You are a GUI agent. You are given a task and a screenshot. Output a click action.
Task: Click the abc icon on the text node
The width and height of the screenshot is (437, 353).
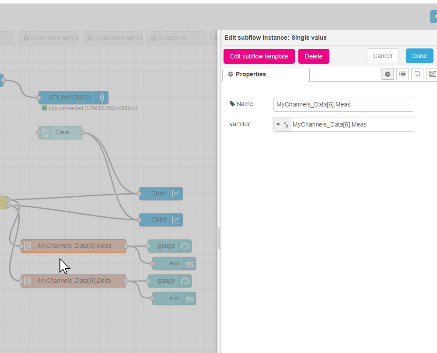[189, 263]
